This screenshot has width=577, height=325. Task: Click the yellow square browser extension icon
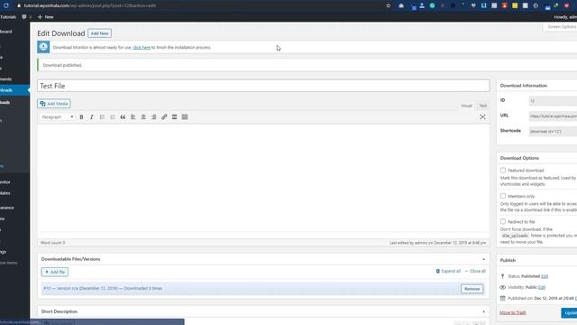[x=515, y=5]
